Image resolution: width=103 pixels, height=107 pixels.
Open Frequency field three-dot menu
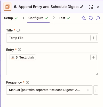(x=96, y=90)
